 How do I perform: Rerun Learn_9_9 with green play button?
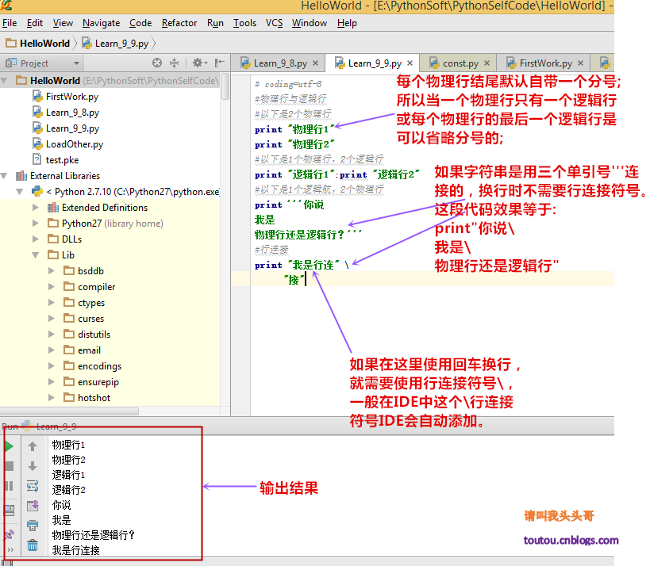coord(9,446)
